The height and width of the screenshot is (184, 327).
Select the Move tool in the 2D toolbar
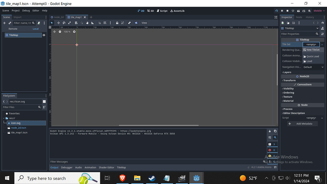point(58,23)
